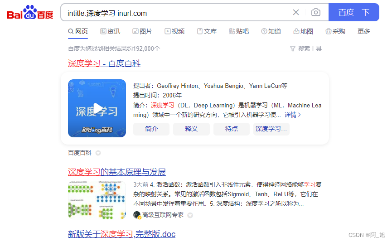The width and height of the screenshot is (392, 242).
Task: Clear the search box with X icon
Action: [296, 12]
